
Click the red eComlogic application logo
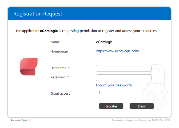tap(29, 66)
